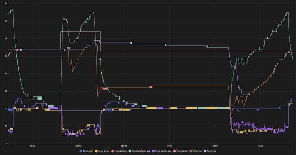Viewport: 296px width, 155px height.
Task: Click the yellow Temp air out color dot
Action: coord(96,151)
